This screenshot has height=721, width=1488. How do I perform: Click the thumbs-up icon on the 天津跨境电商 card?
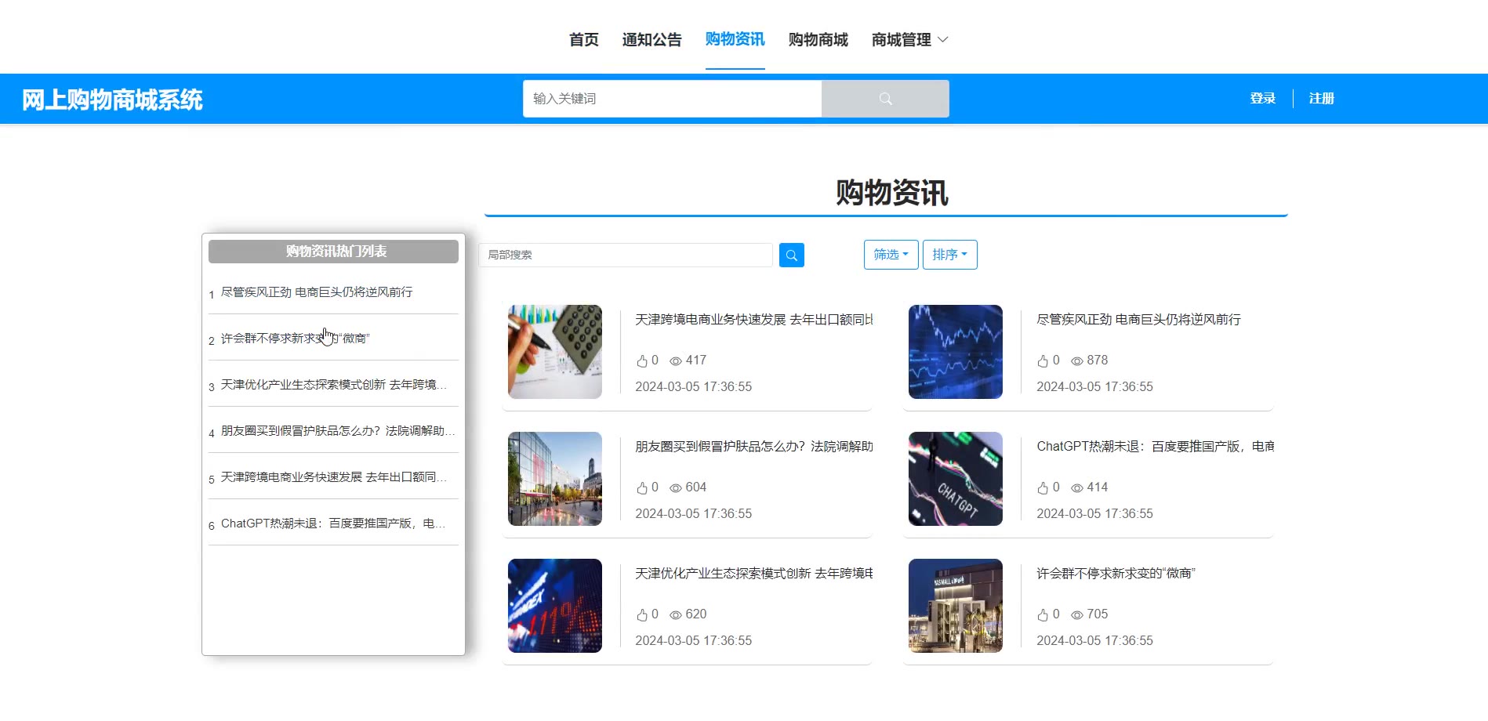click(x=642, y=360)
